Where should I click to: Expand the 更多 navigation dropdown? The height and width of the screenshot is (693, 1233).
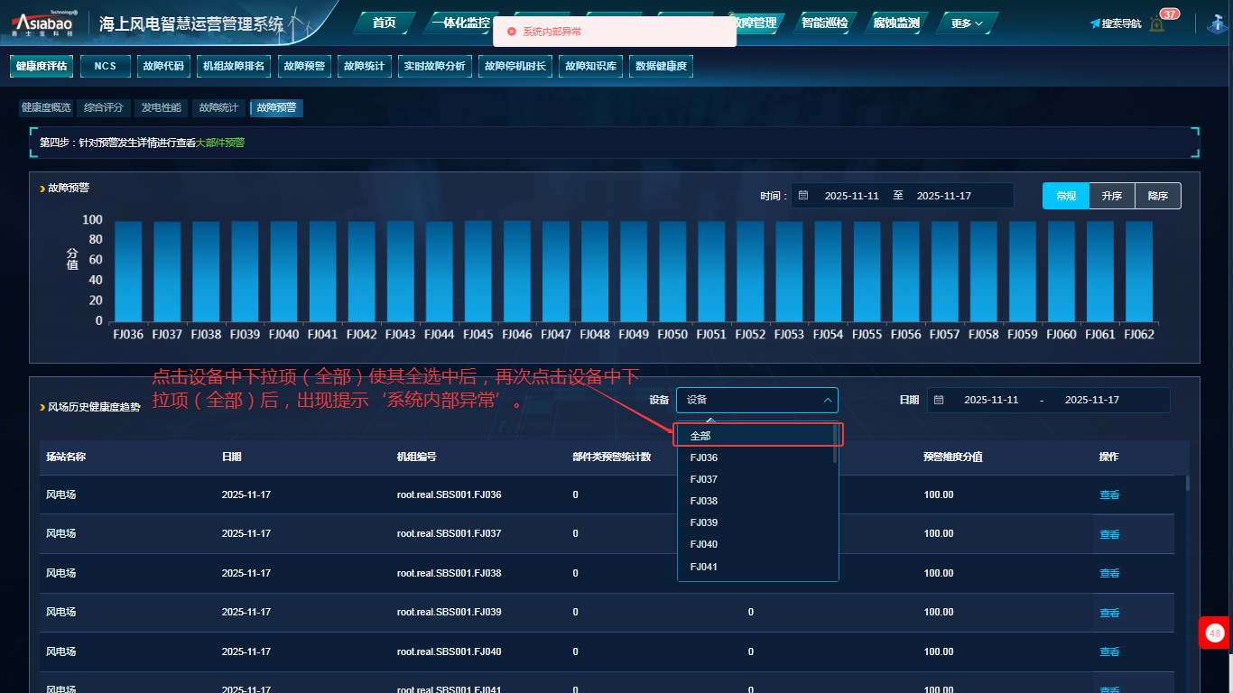point(967,23)
